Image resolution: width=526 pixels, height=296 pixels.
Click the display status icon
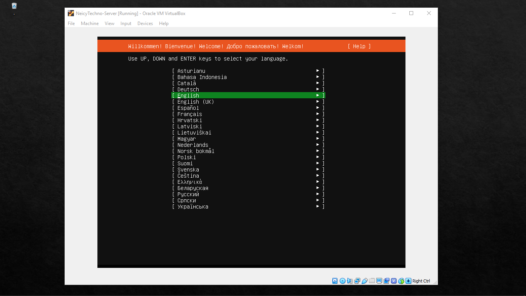point(379,281)
